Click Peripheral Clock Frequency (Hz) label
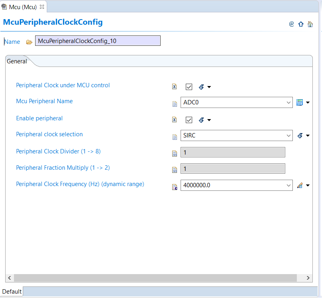The width and height of the screenshot is (322, 298). tap(80, 184)
